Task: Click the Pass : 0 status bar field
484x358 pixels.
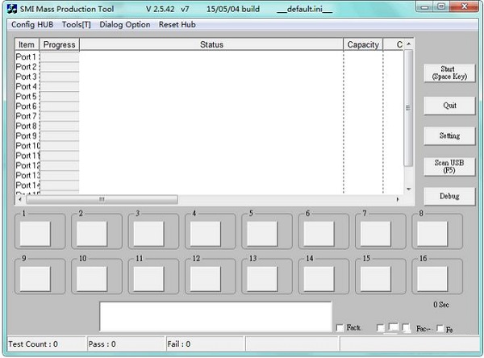Action: pos(126,343)
